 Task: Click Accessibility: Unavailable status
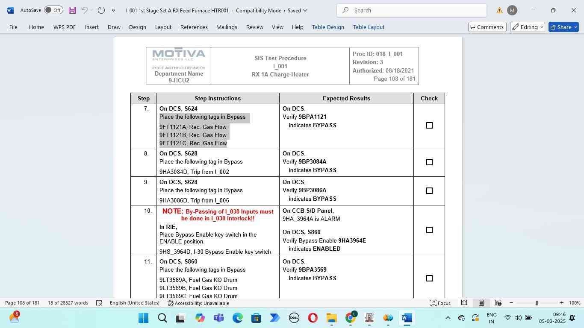point(198,303)
